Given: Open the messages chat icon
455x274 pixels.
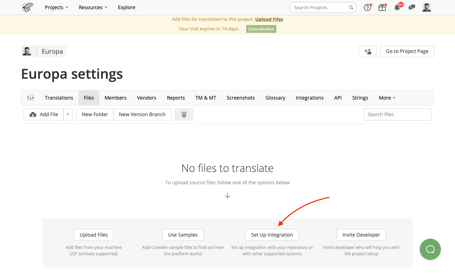Looking at the screenshot, I should (412, 7).
